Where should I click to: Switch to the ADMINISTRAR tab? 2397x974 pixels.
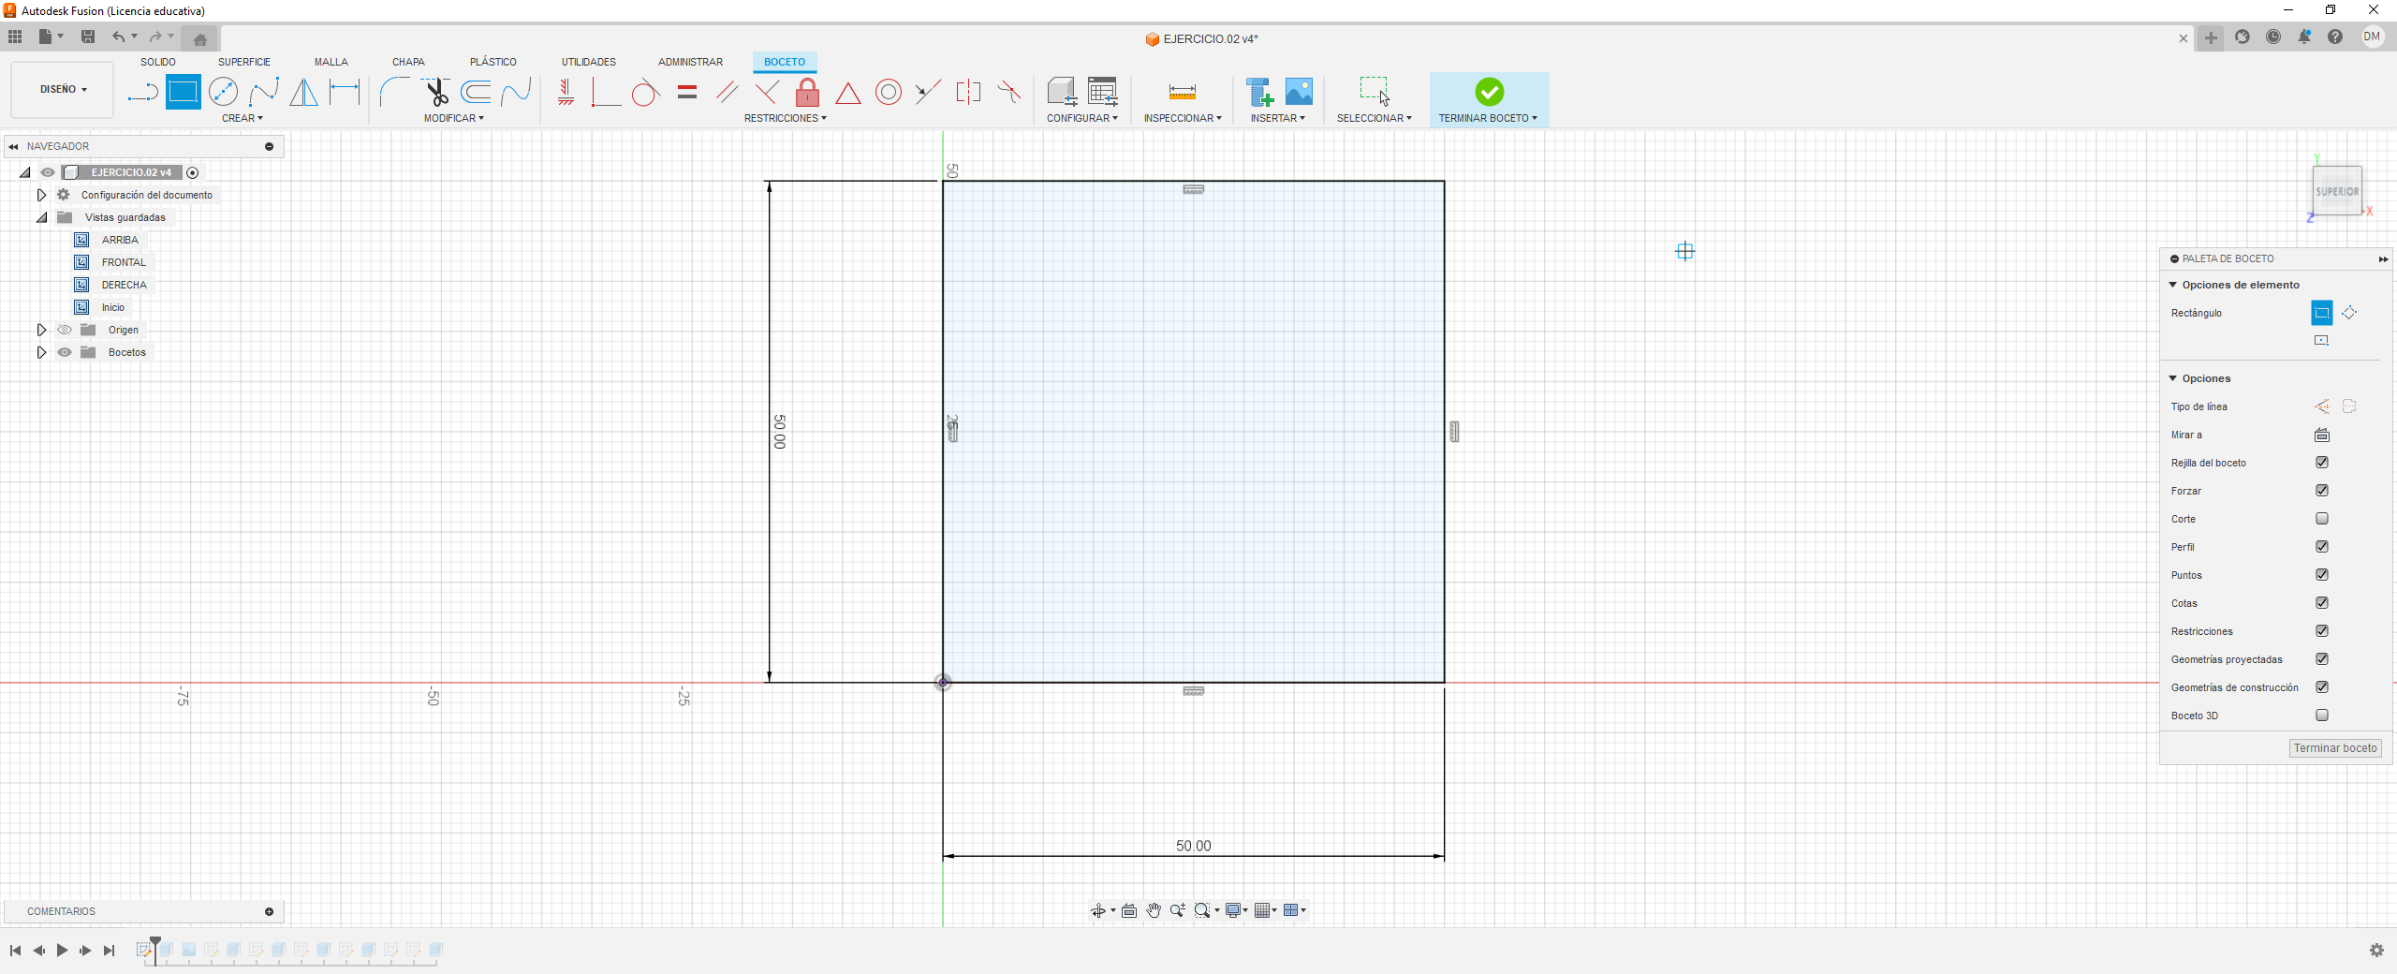[690, 62]
